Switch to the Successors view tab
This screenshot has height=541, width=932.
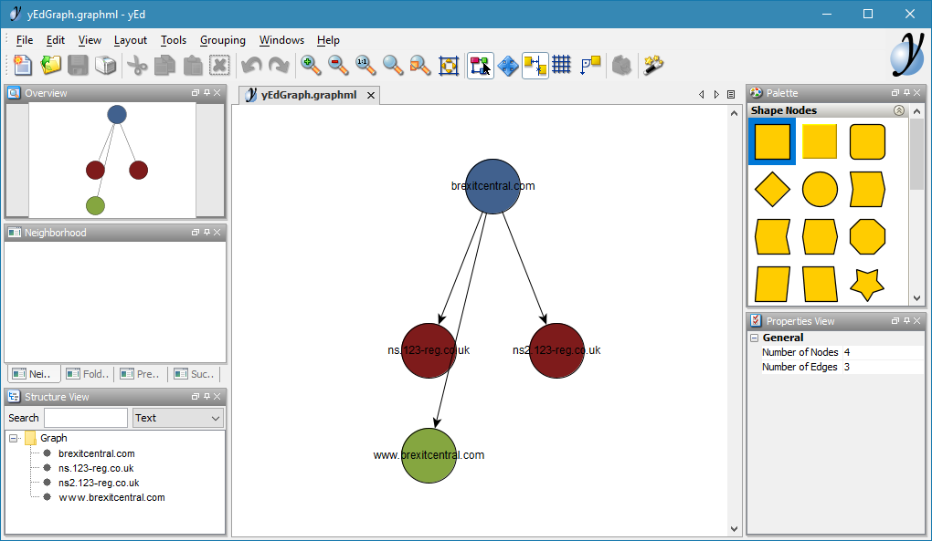(x=195, y=374)
